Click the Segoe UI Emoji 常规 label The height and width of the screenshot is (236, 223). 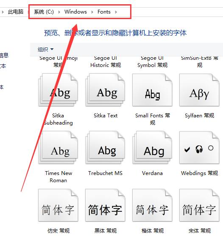pos(58,62)
